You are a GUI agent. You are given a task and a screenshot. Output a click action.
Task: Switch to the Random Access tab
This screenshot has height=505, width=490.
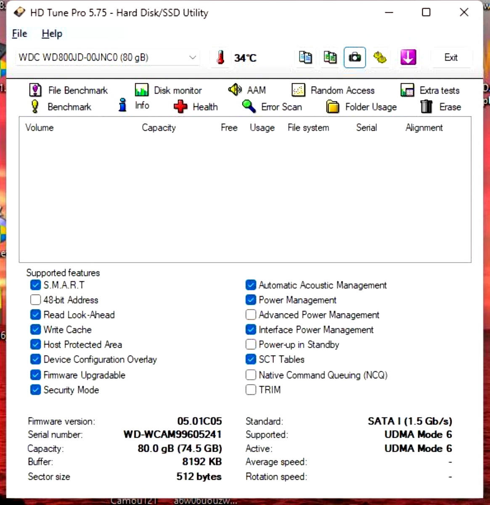point(333,90)
